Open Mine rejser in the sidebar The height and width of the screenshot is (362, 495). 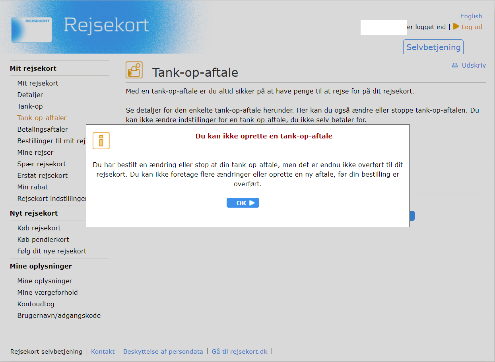tap(35, 152)
